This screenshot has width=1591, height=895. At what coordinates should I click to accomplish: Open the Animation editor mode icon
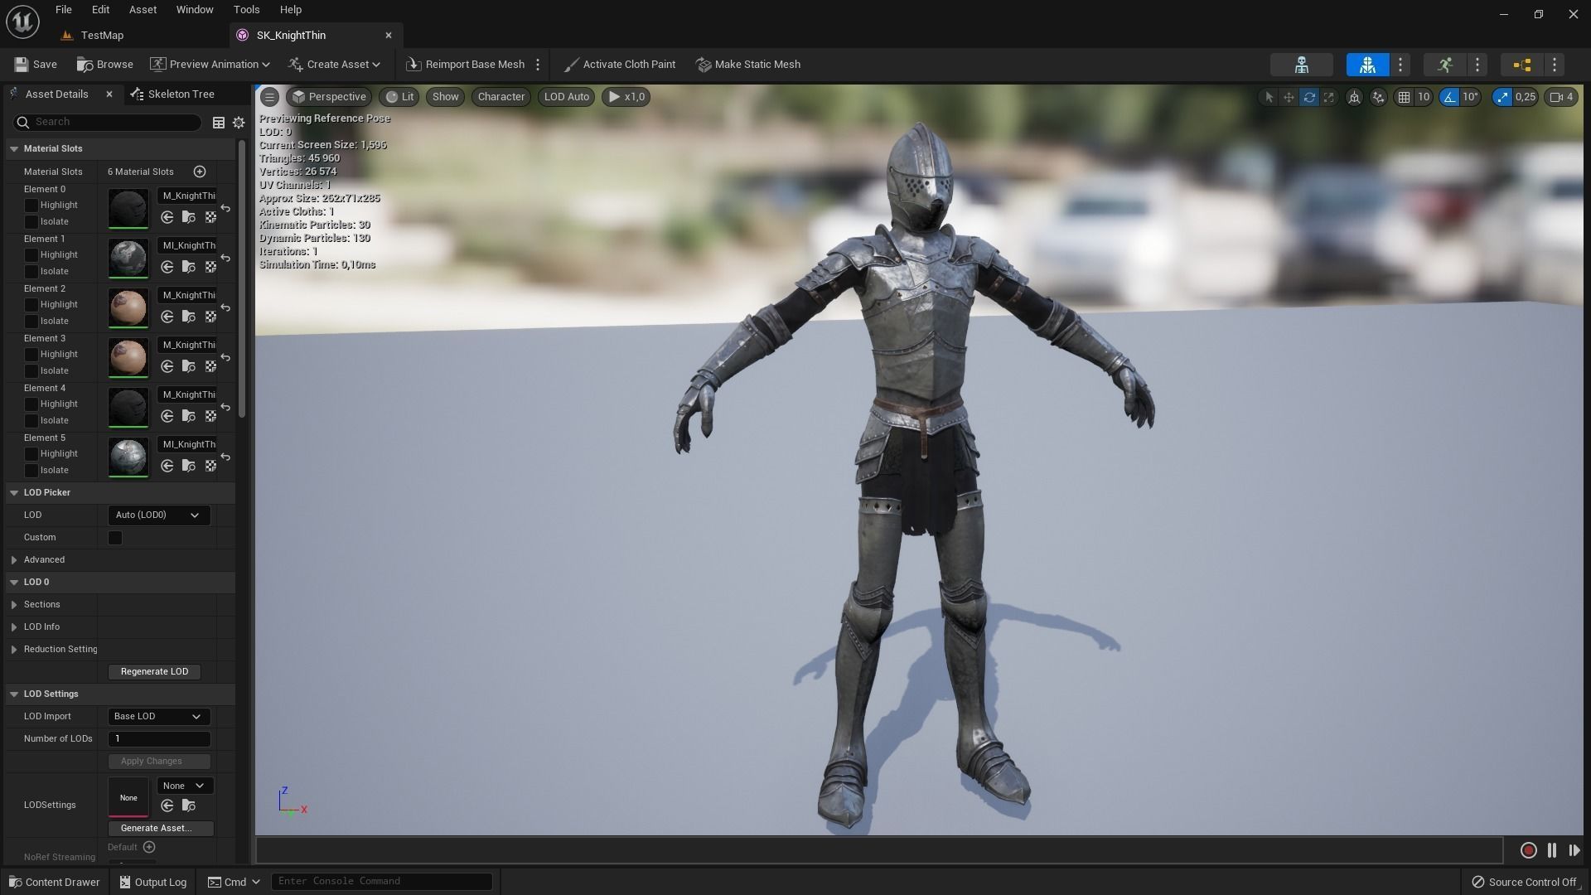[1445, 65]
